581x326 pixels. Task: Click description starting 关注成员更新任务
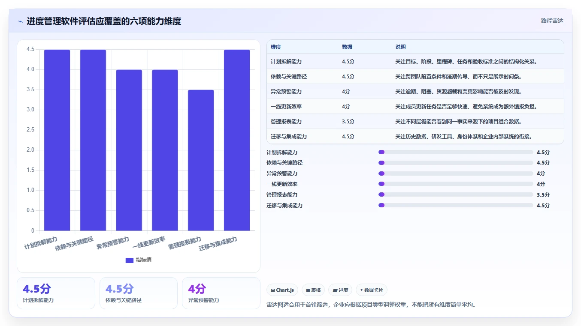tap(466, 107)
